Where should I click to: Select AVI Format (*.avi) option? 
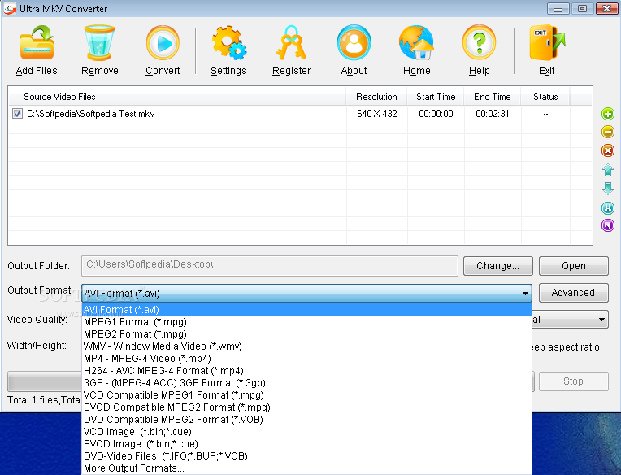(x=306, y=310)
